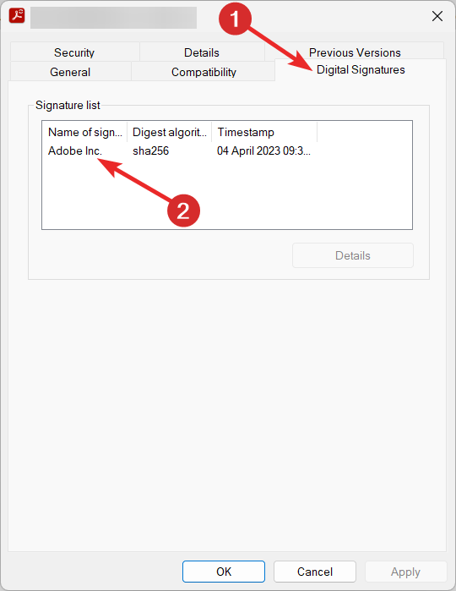Click blank header area right of Timestamp column
Screen dimensions: 456x591
tap(365, 132)
